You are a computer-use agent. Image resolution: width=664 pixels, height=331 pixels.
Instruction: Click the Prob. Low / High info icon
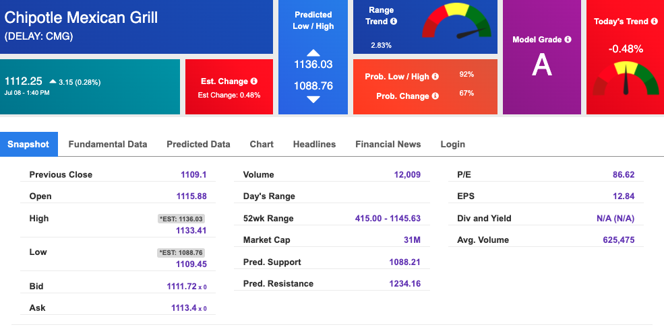point(435,77)
